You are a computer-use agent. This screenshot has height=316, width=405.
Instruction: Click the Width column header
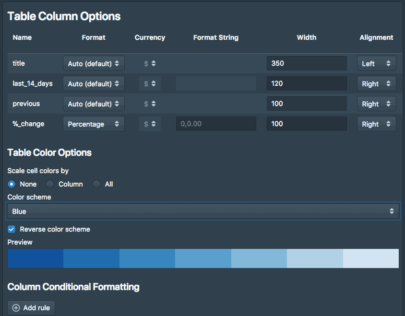click(307, 38)
